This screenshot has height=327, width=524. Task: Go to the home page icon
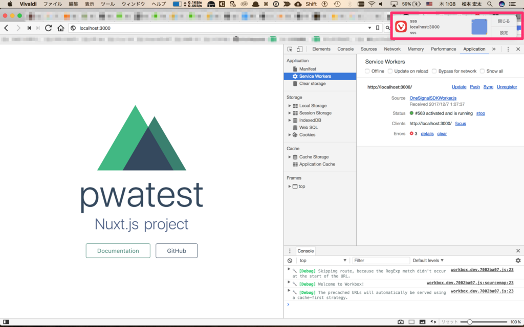tap(60, 28)
